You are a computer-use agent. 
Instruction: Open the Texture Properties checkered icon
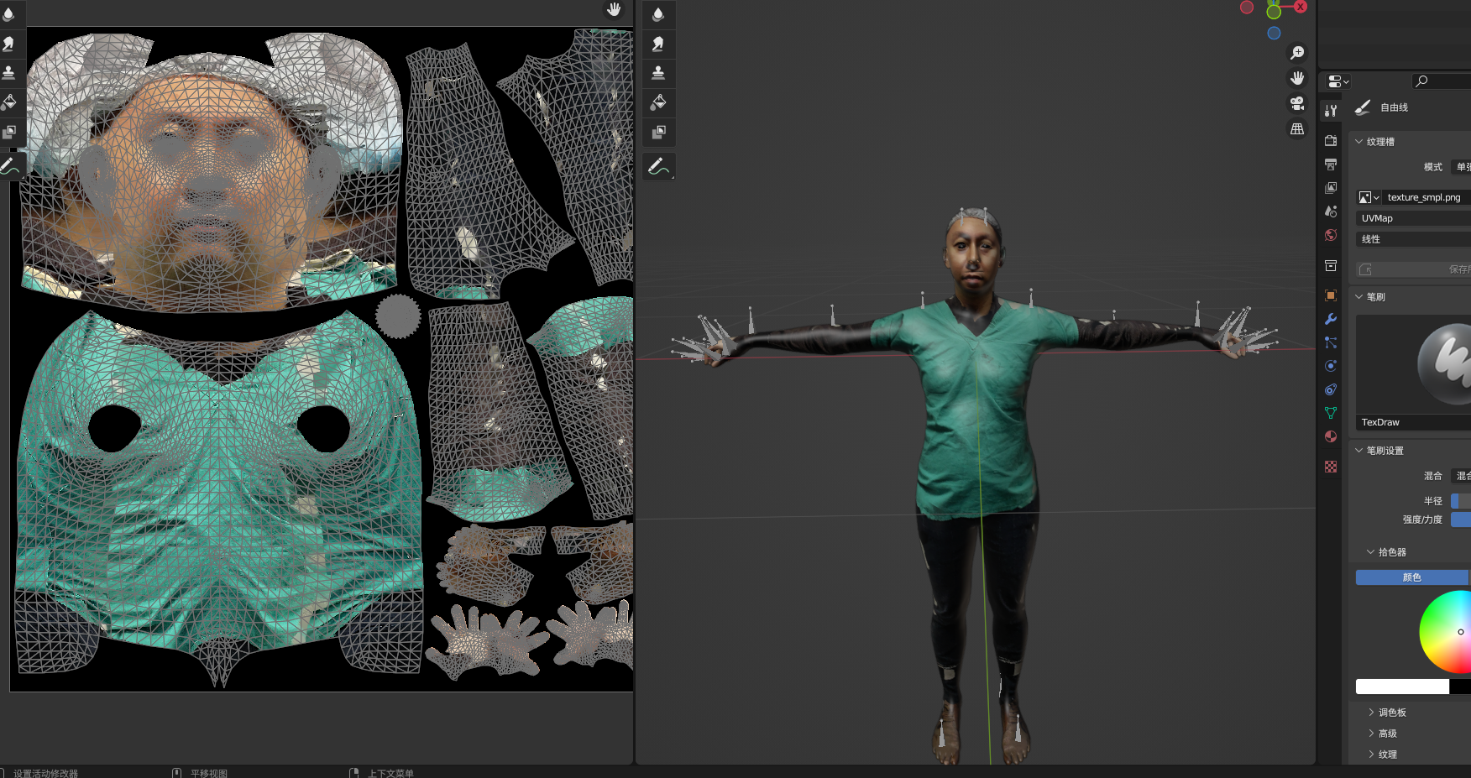point(1331,467)
